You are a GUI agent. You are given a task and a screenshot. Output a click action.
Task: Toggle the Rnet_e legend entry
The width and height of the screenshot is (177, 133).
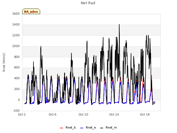pyautogui.click(x=88, y=128)
